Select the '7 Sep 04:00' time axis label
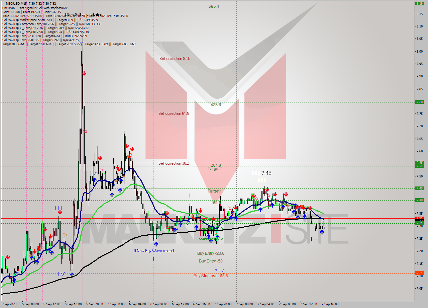This screenshot has height=308, width=428. [x=266, y=304]
